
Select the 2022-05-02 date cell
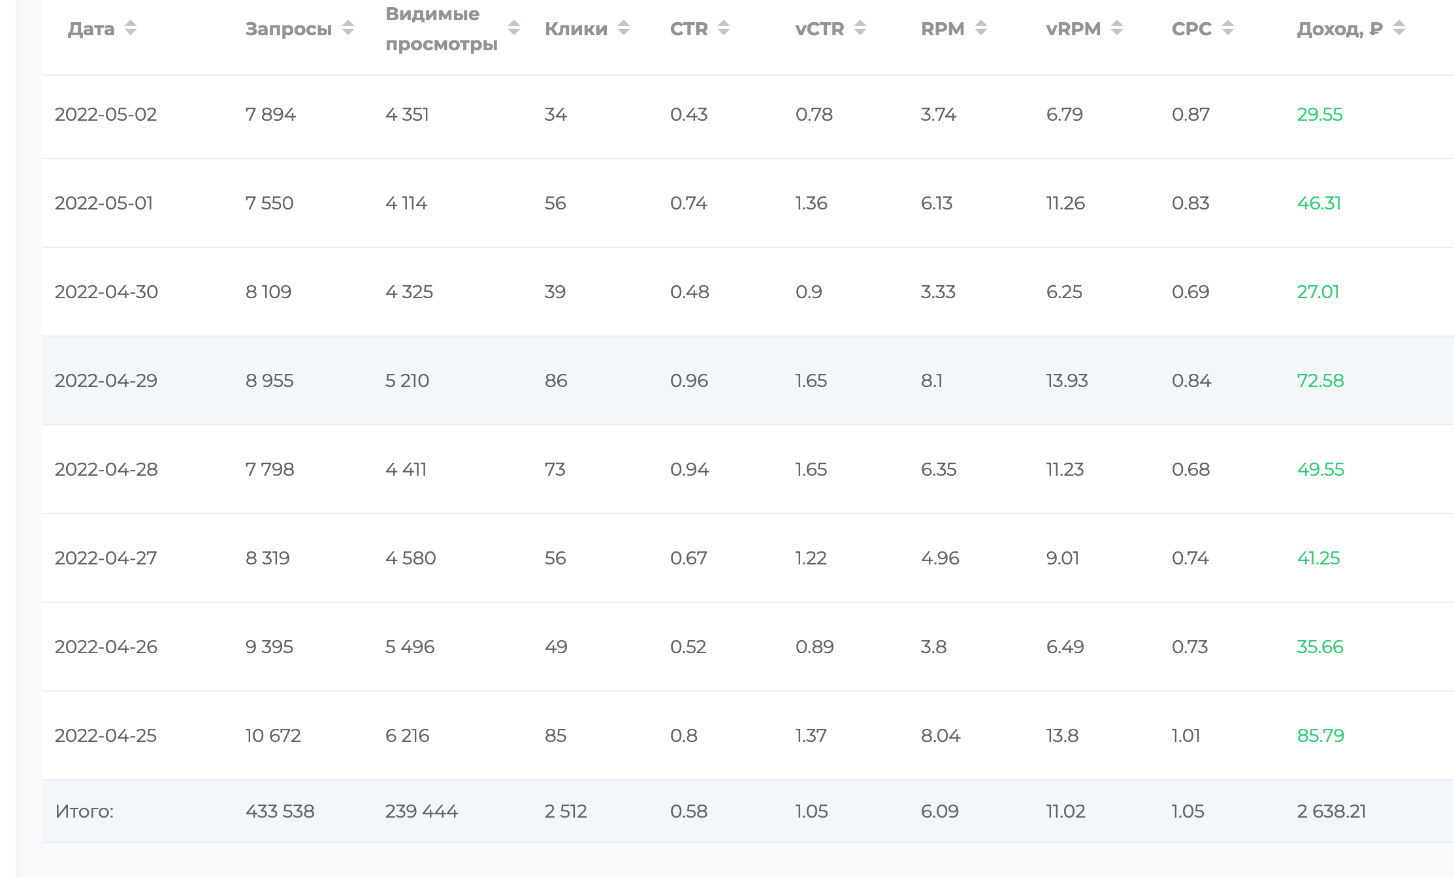tap(106, 115)
